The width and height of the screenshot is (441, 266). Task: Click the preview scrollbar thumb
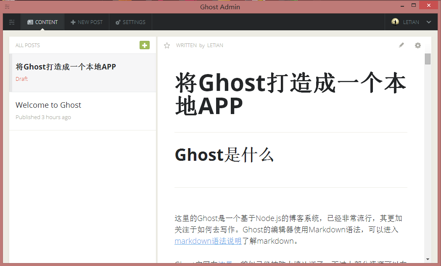click(428, 59)
